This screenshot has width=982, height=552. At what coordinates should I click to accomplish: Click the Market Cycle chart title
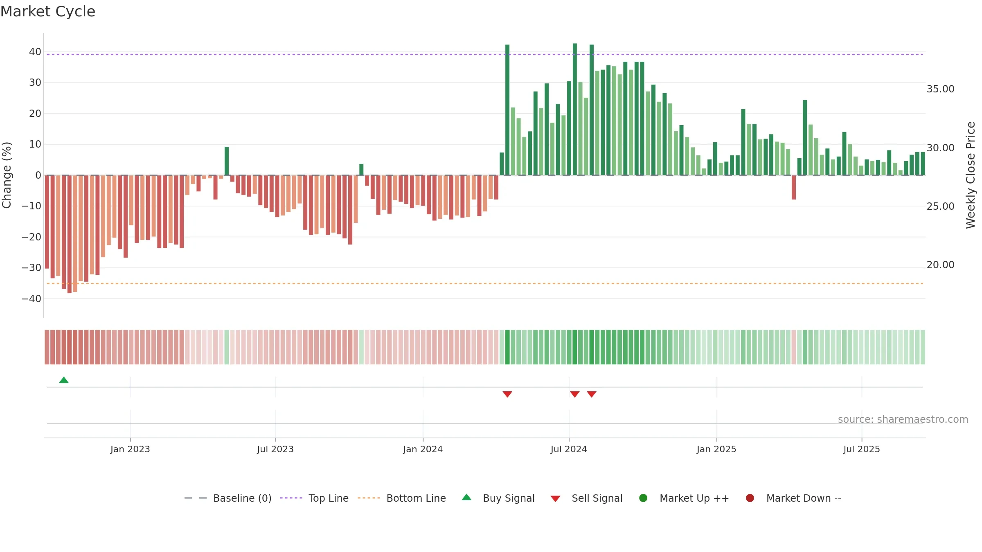click(x=48, y=11)
